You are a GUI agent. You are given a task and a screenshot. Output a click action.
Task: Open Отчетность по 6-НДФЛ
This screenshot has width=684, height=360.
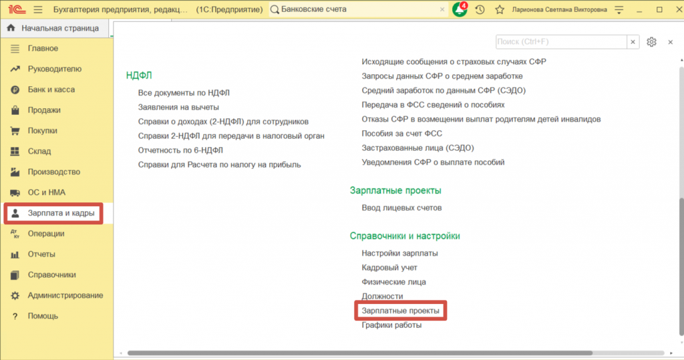pos(180,150)
